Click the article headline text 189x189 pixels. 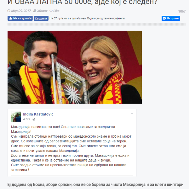(83, 3)
